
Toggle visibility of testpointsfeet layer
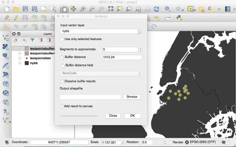tap(20, 58)
